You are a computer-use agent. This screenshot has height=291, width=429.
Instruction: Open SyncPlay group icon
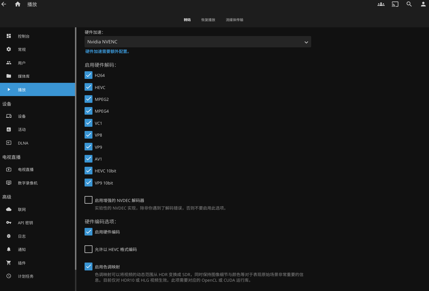[381, 4]
